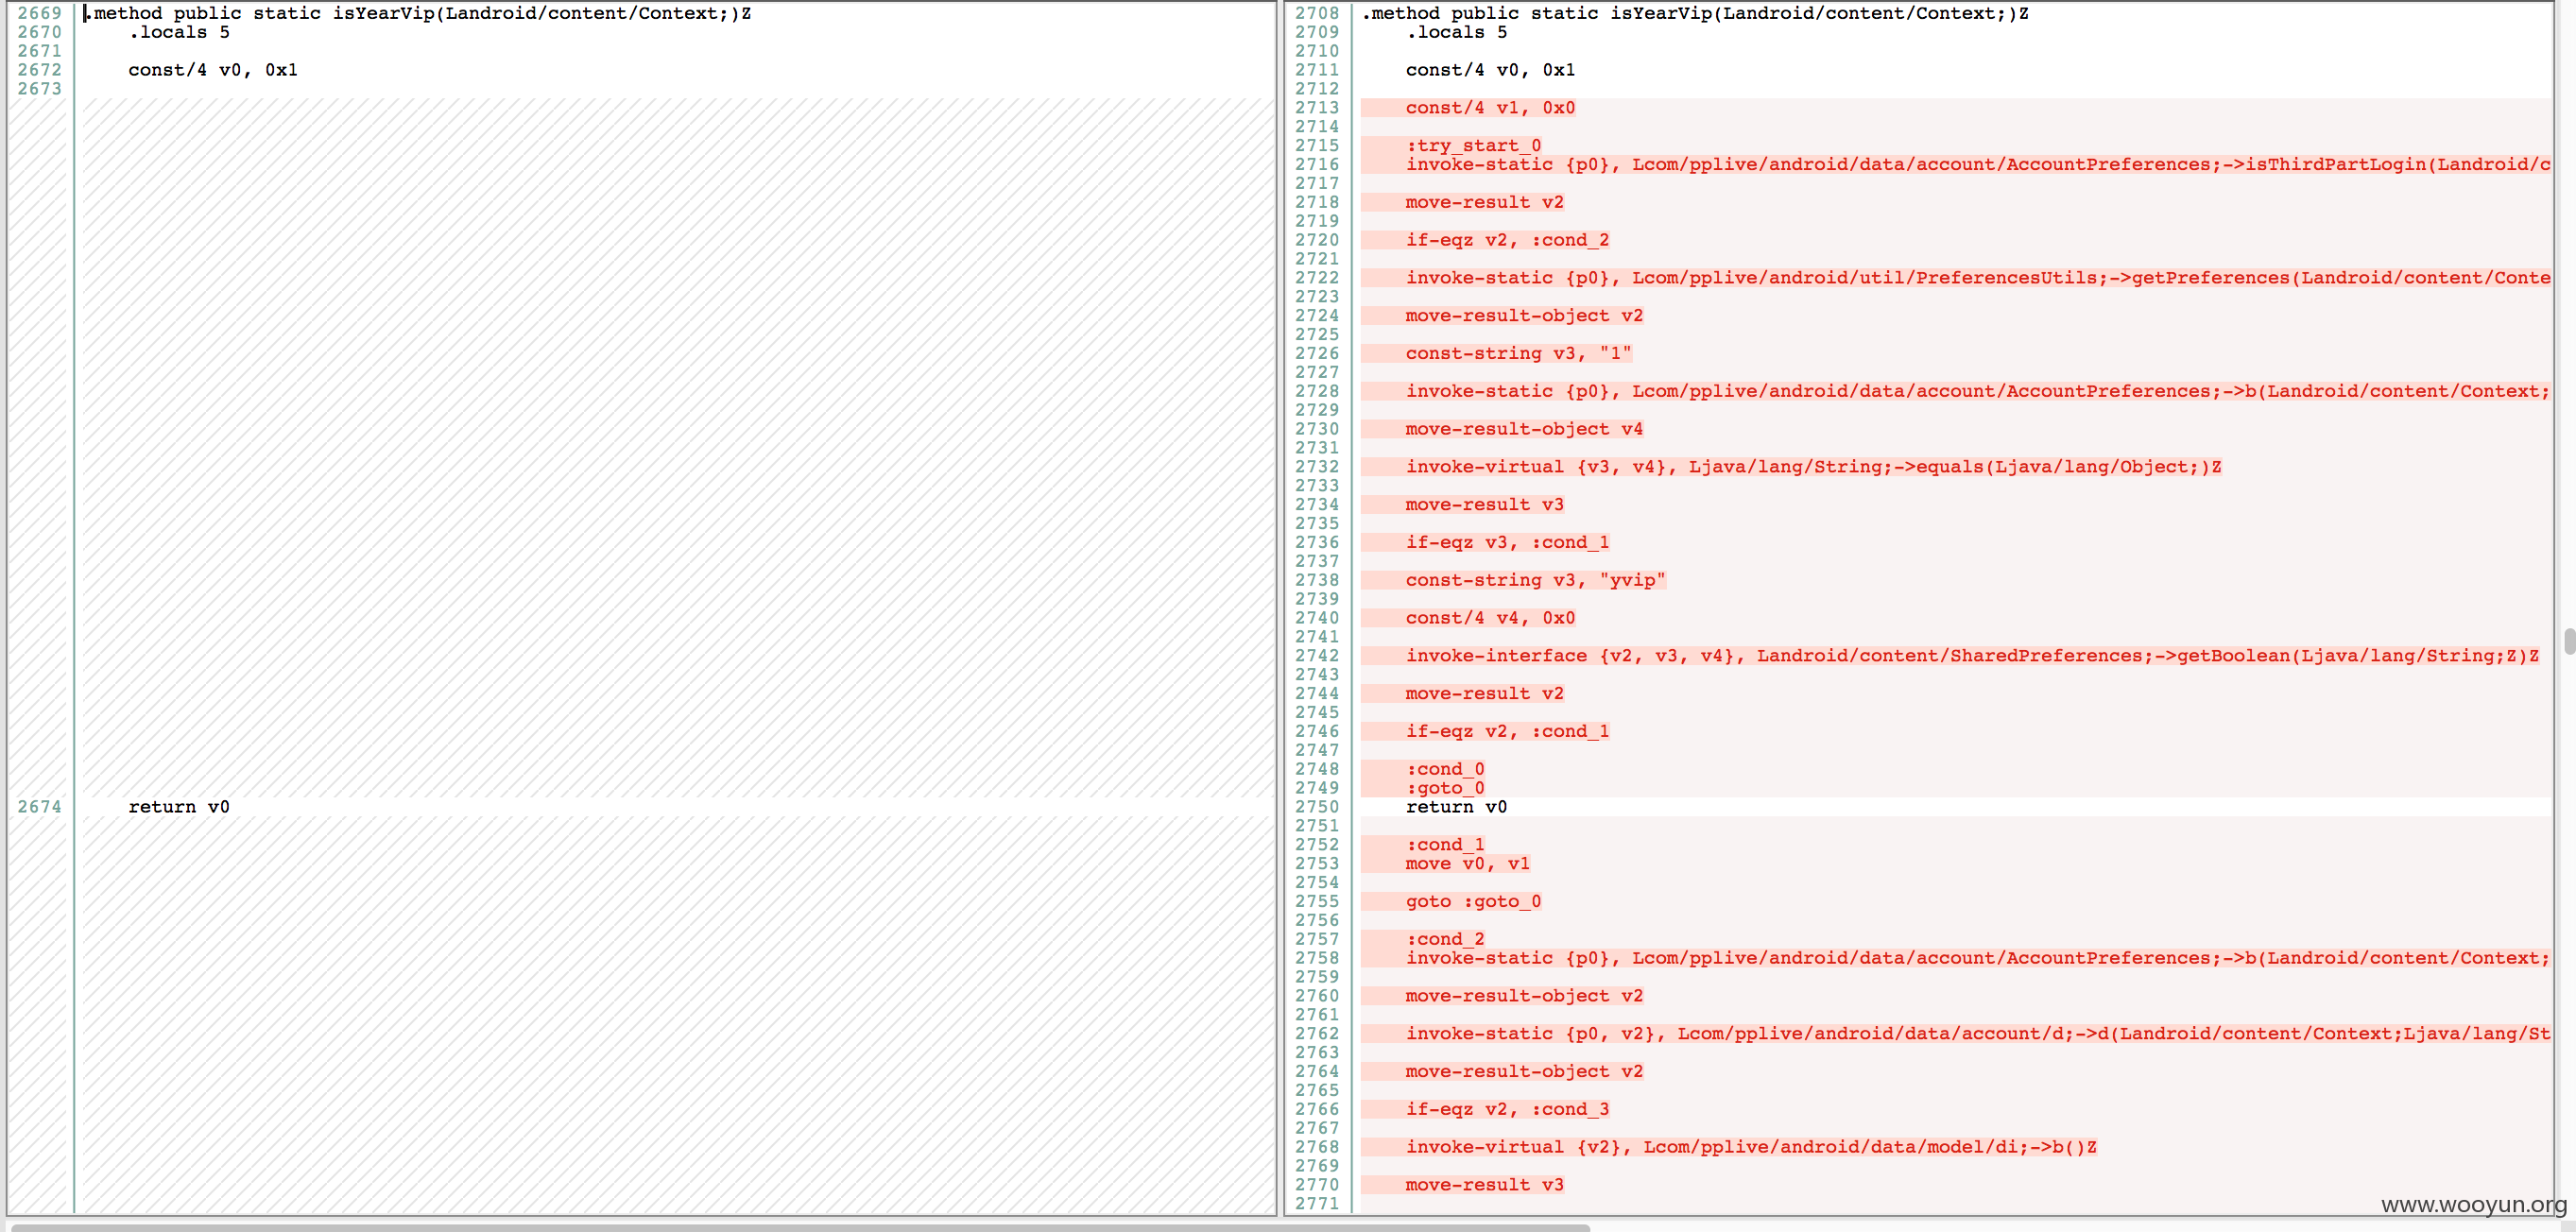Image resolution: width=2576 pixels, height=1232 pixels.
Task: Click the String equals invoke-virtual line
Action: (1813, 468)
